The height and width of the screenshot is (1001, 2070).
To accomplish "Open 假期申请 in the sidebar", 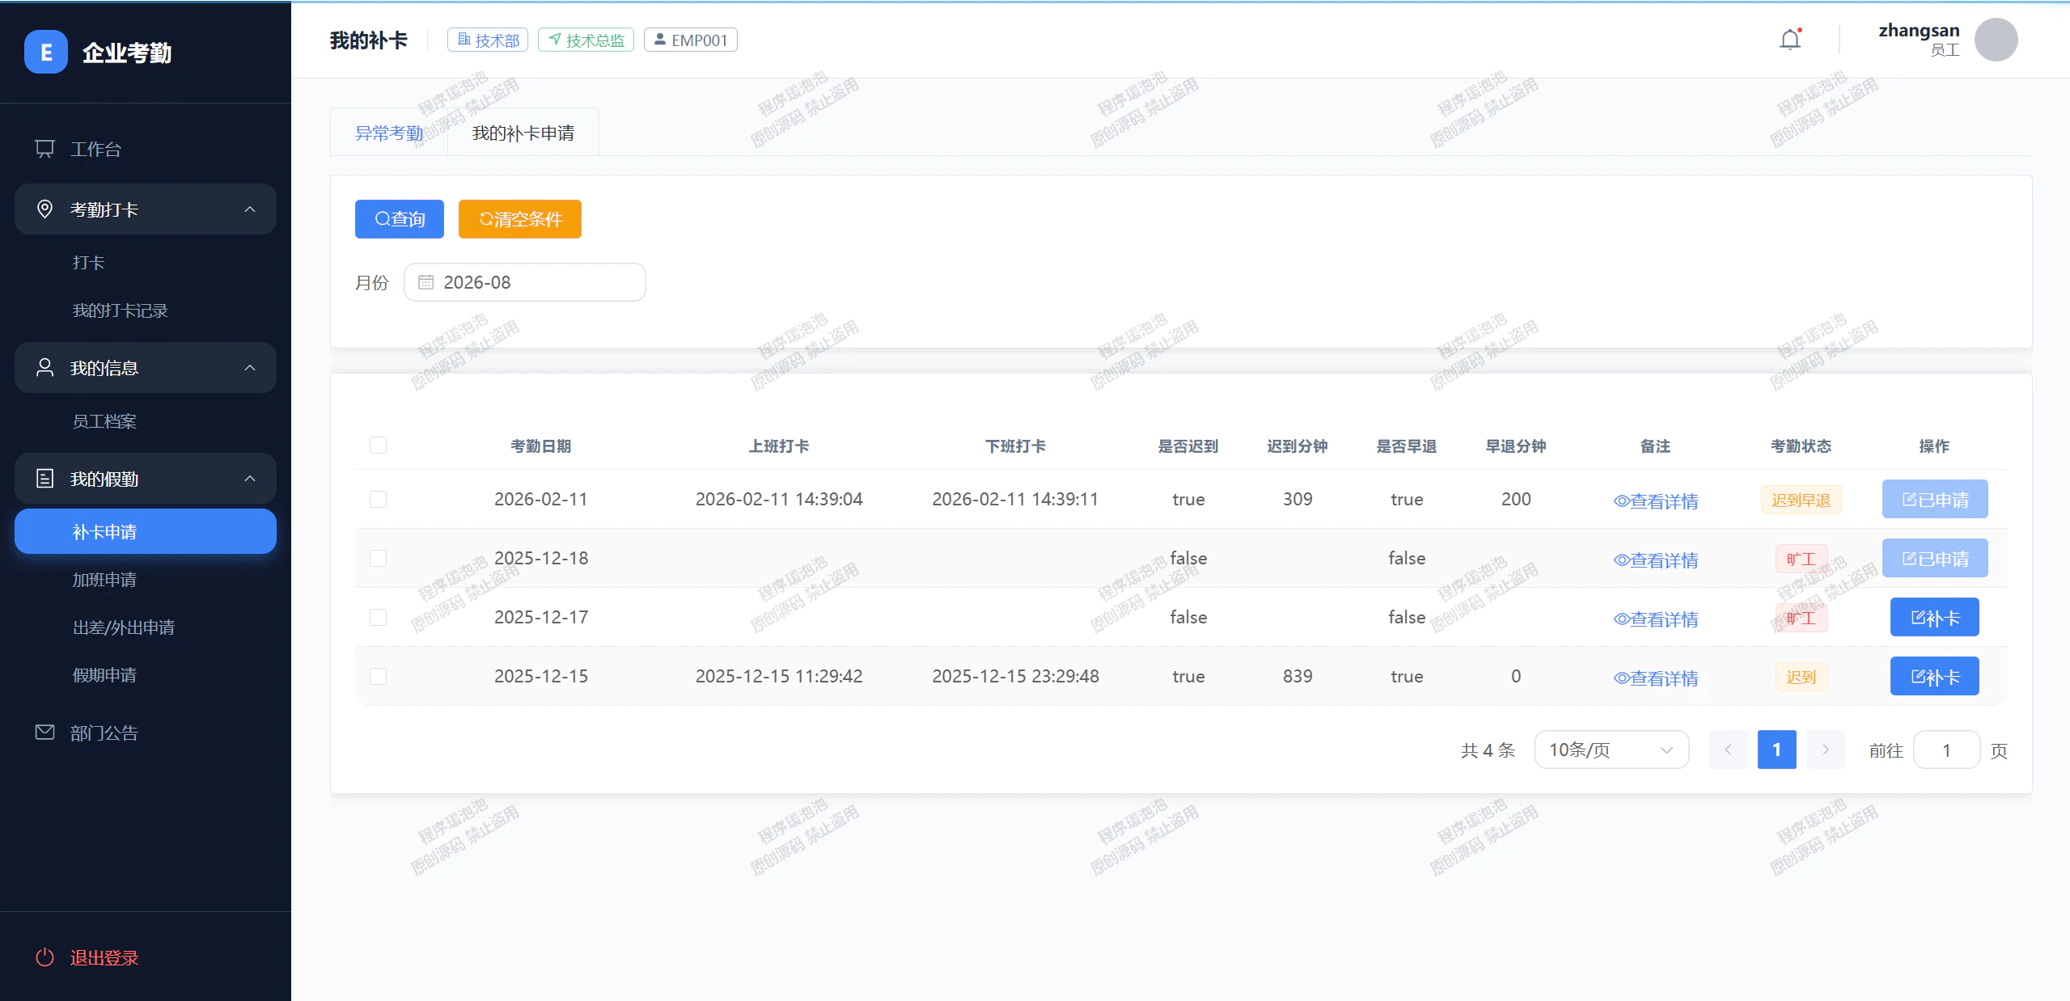I will (x=146, y=675).
